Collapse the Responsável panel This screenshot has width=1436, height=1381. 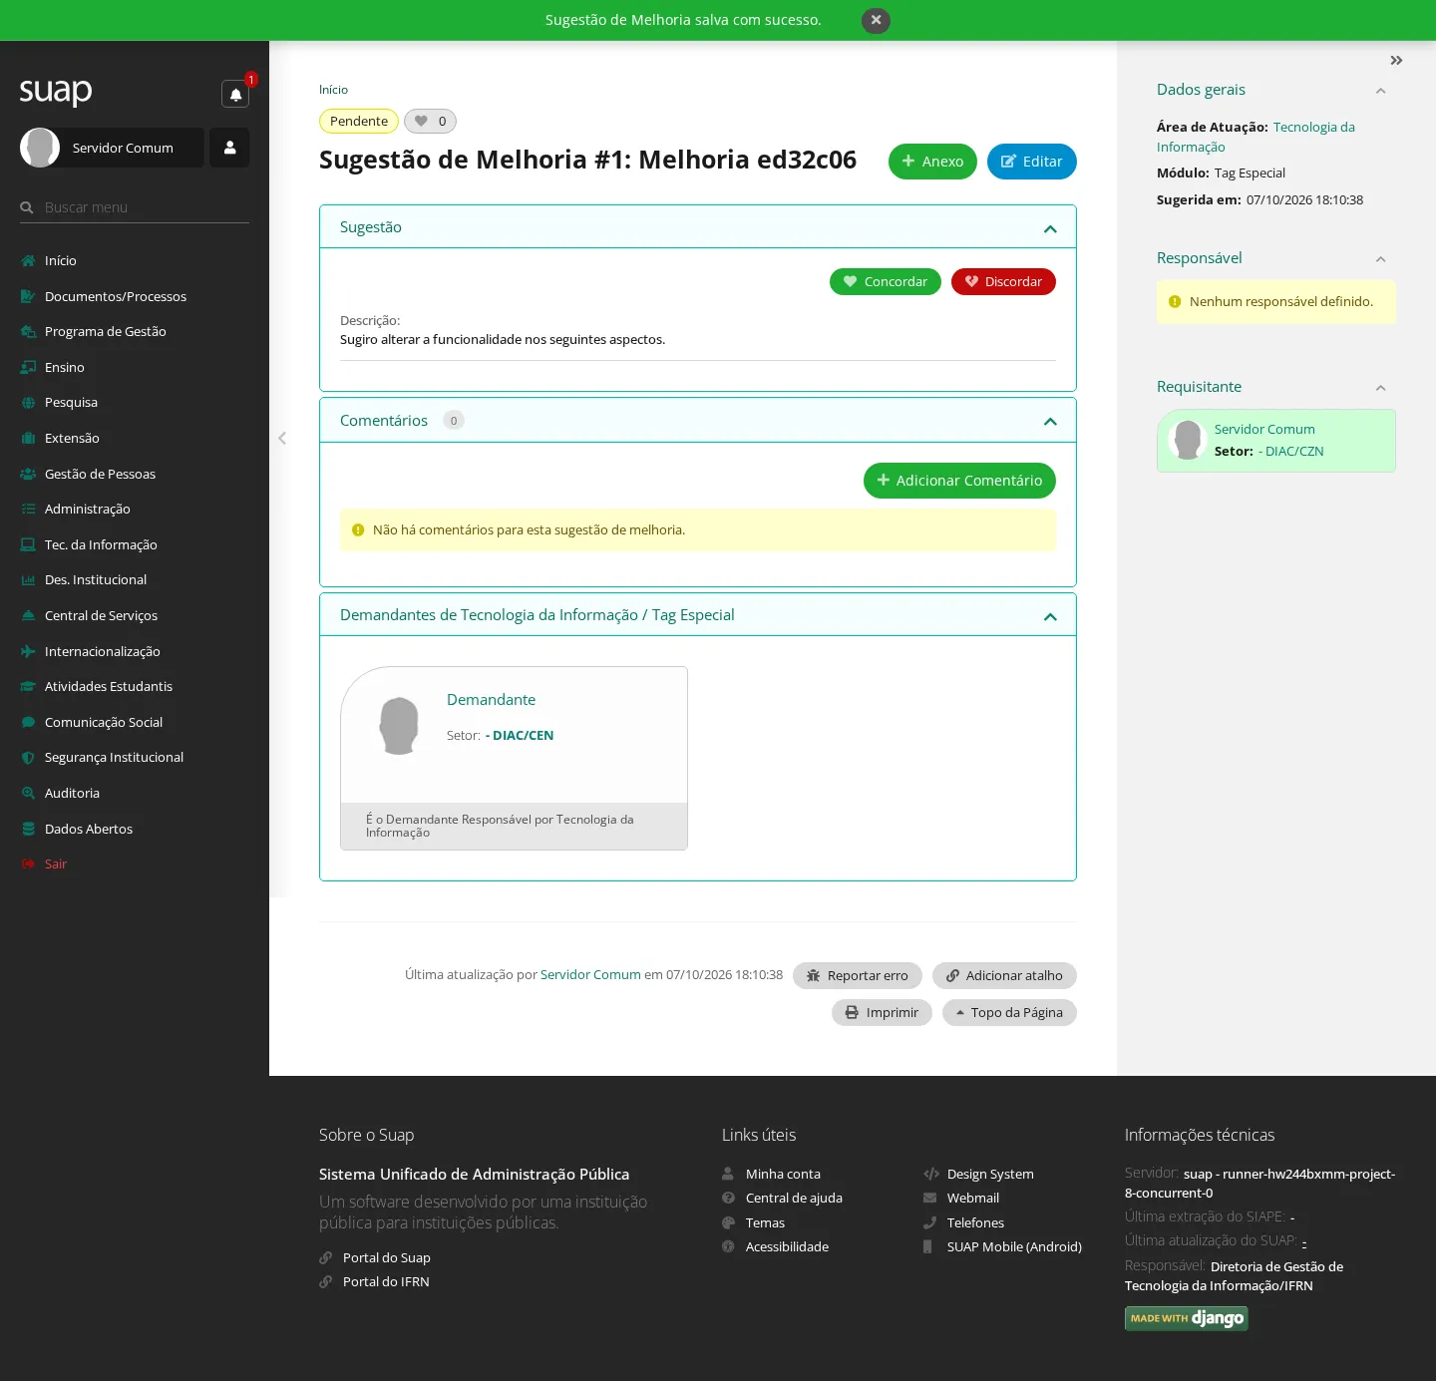coord(1381,259)
